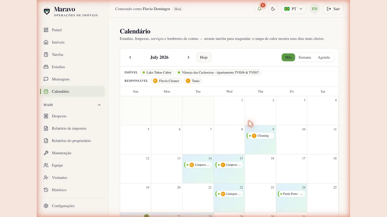Open Equipe menu item

(72, 165)
